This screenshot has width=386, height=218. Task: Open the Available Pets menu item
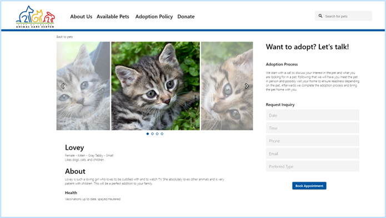click(x=113, y=17)
